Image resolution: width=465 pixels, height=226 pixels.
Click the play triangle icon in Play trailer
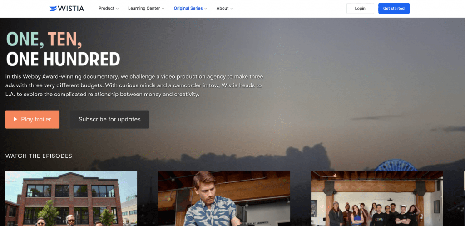point(15,120)
